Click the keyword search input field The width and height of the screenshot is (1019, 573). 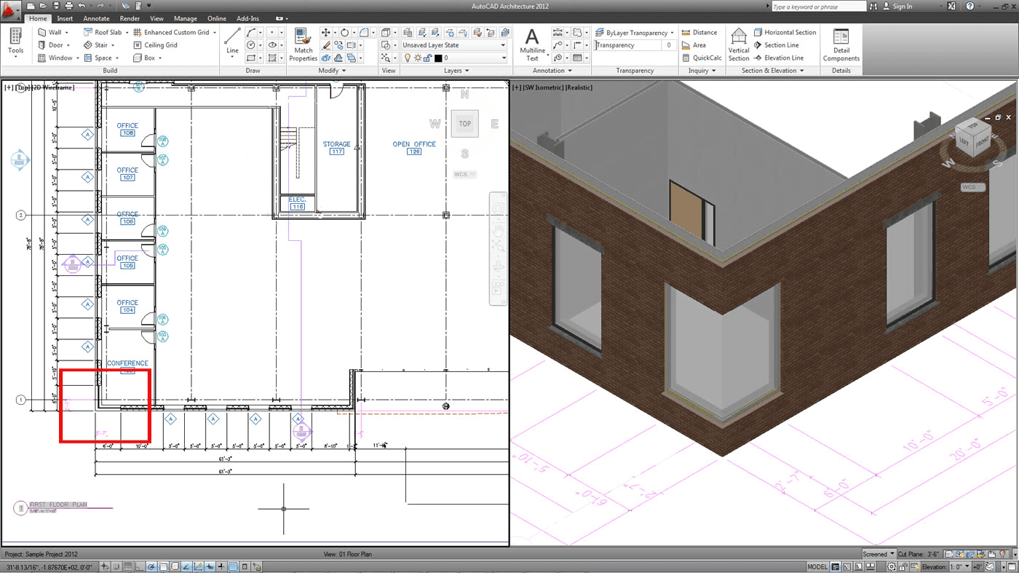click(x=818, y=7)
